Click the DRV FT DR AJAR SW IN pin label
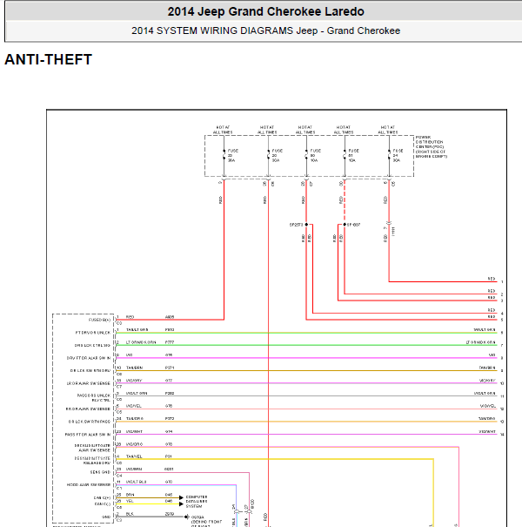 tap(89, 358)
